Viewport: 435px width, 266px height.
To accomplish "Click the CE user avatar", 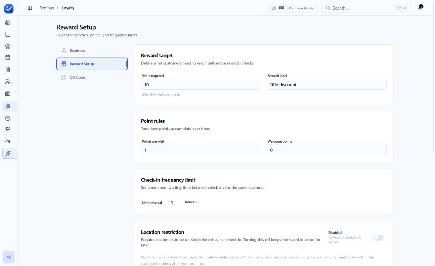I will [9, 257].
